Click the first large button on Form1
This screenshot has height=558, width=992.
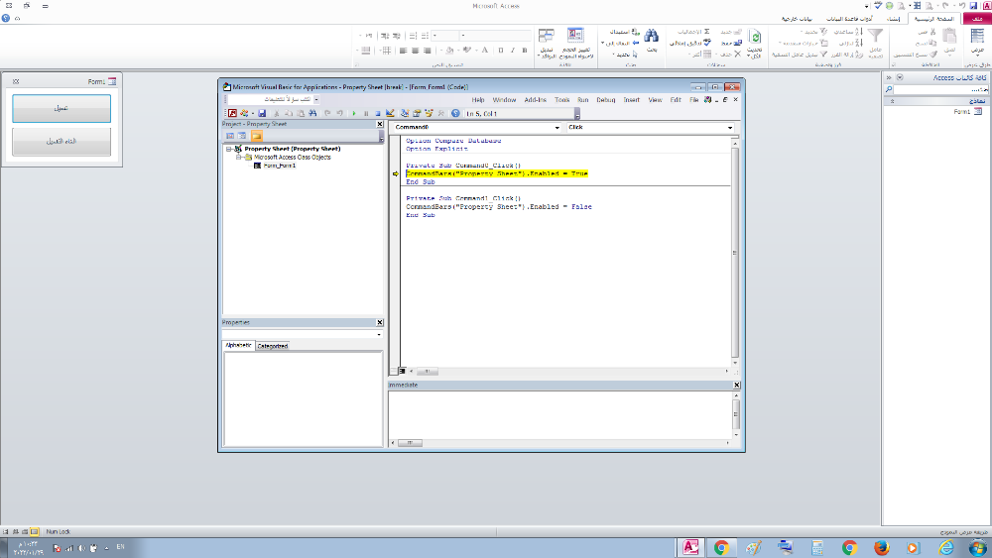(62, 109)
